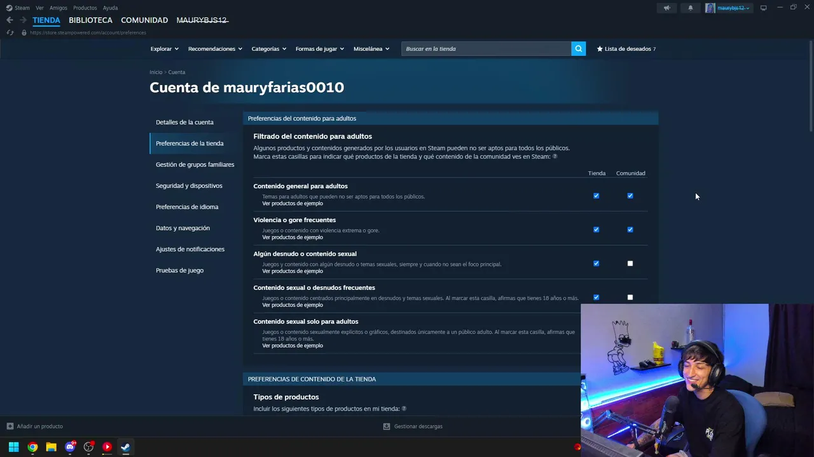Open YouTube Music from the taskbar
This screenshot has height=457, width=814.
tap(107, 447)
